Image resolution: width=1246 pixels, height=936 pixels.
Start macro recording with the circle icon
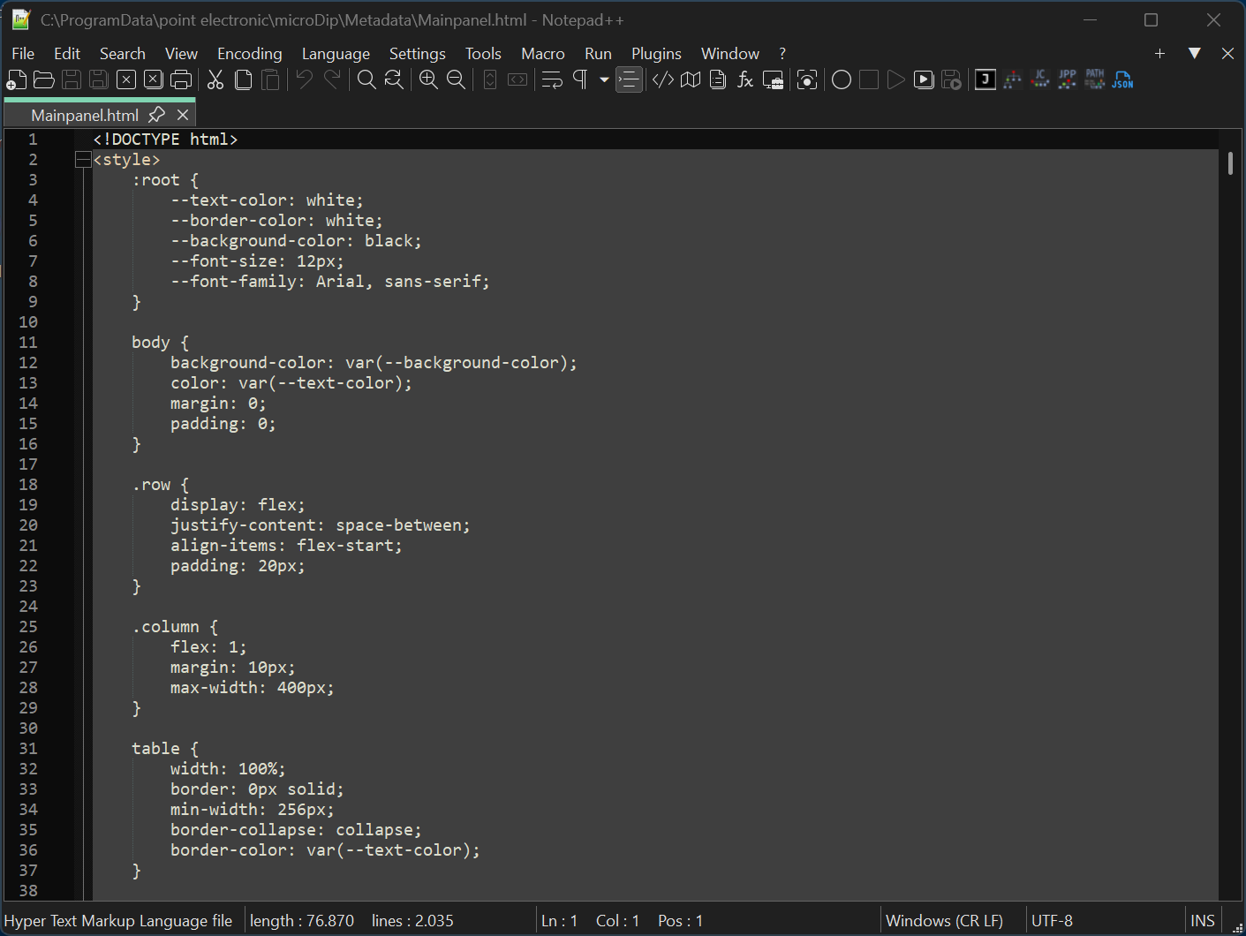point(842,80)
